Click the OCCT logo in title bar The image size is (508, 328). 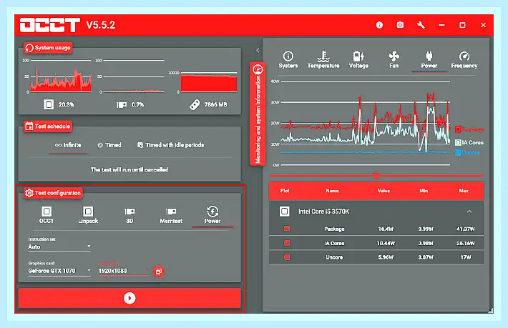pyautogui.click(x=50, y=25)
